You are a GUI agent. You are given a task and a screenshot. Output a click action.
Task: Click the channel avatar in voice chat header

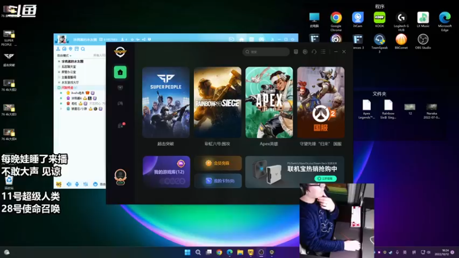tap(62, 39)
